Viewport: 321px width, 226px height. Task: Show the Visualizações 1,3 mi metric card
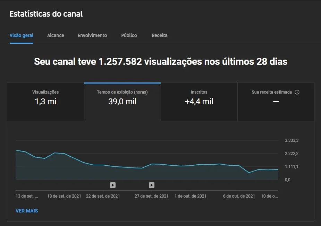coord(45,102)
